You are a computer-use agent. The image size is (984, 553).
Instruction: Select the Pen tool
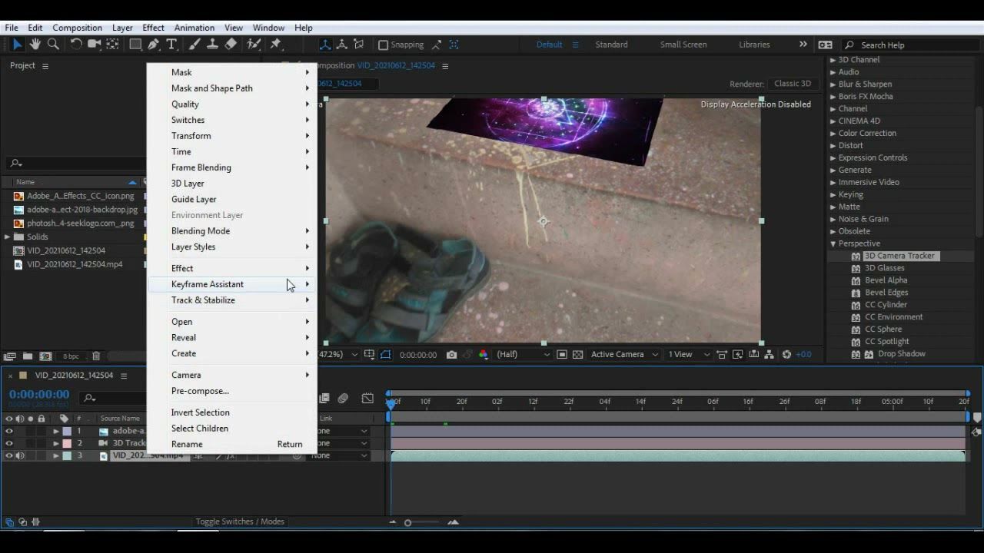[154, 45]
